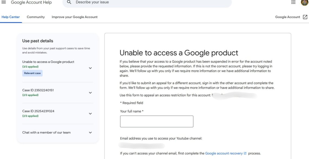Click the search magnifier icon

[69, 2]
